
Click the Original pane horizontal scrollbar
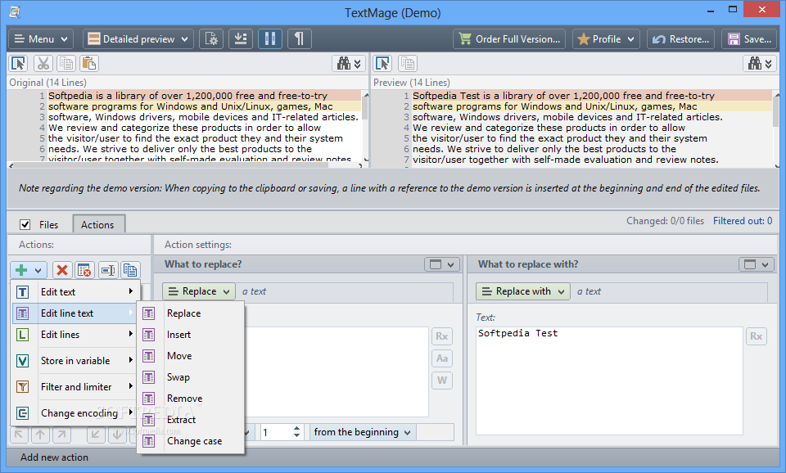pos(186,164)
